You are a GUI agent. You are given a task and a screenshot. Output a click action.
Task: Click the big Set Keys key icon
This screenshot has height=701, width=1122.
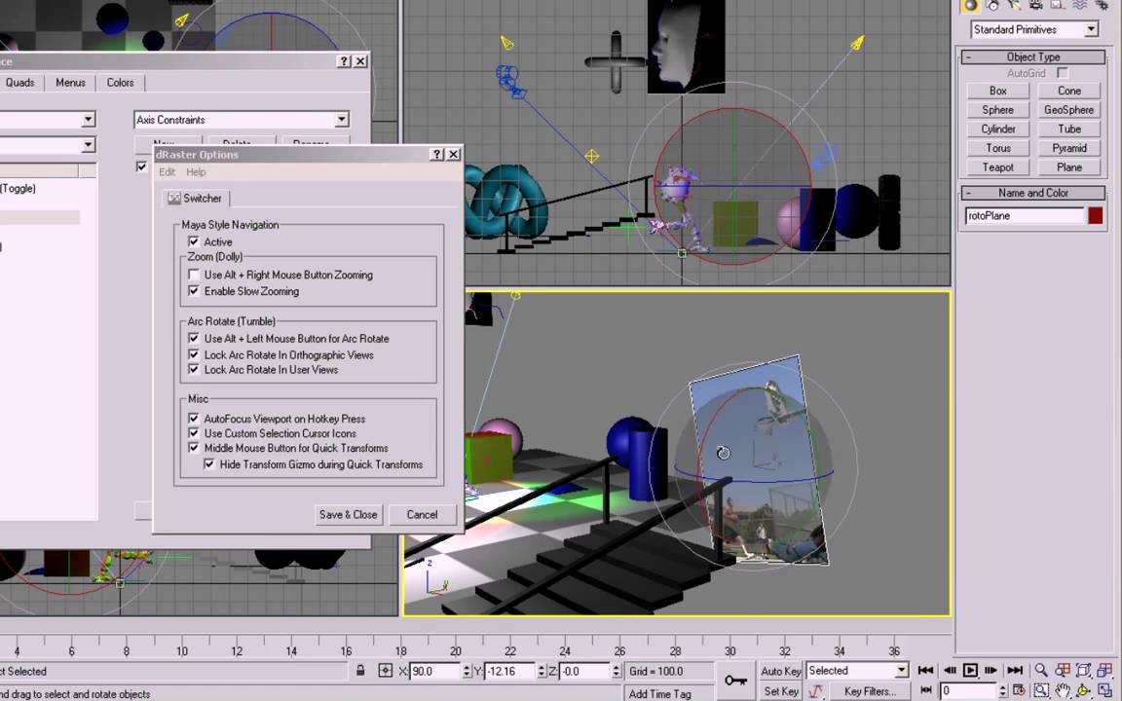(x=735, y=681)
